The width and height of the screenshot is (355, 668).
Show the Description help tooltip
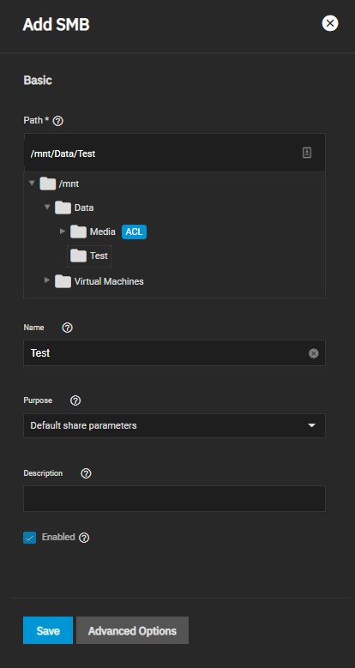pyautogui.click(x=86, y=473)
